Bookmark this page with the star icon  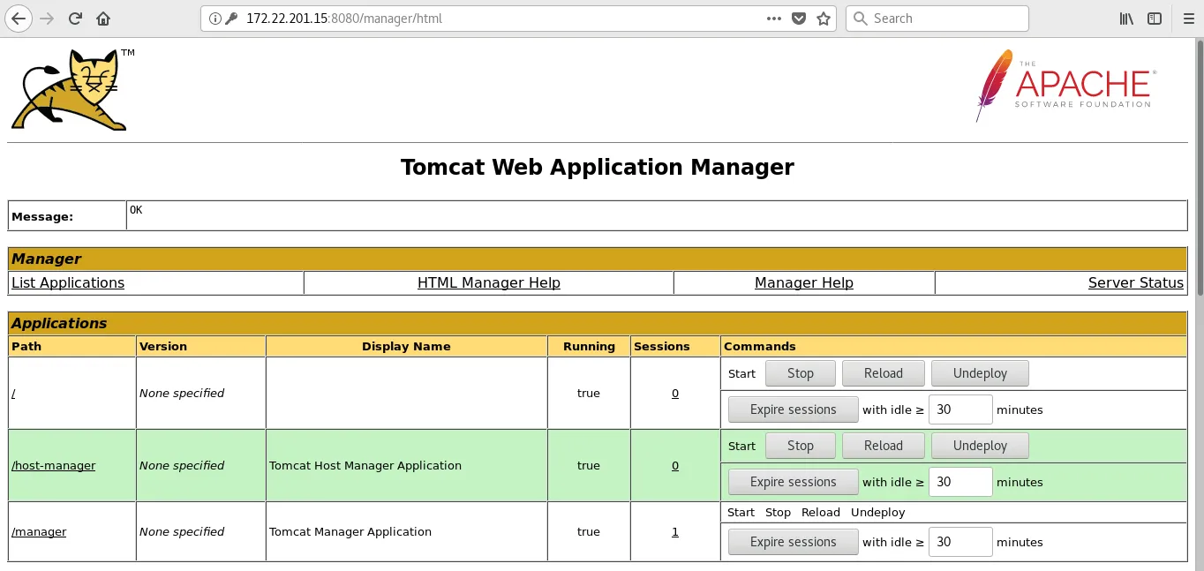(824, 19)
